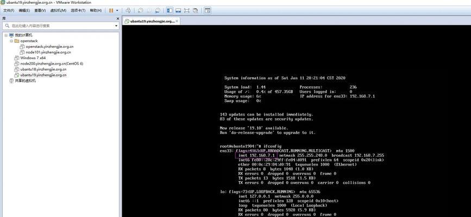Screen dimensions: 471x217
Task: Open the search box dropdown arrow
Action: 116,26
